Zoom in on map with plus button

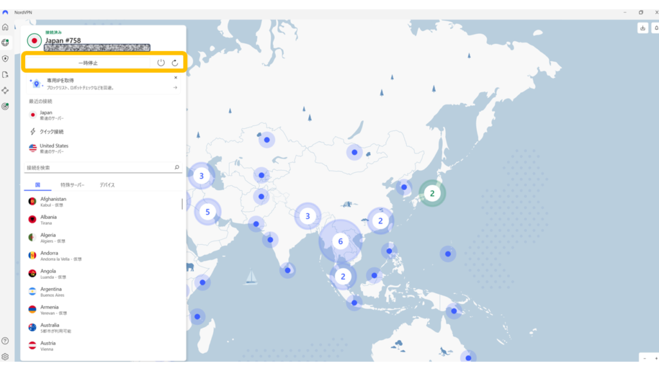pyautogui.click(x=655, y=357)
